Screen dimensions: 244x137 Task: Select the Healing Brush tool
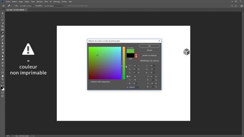click(x=3, y=37)
